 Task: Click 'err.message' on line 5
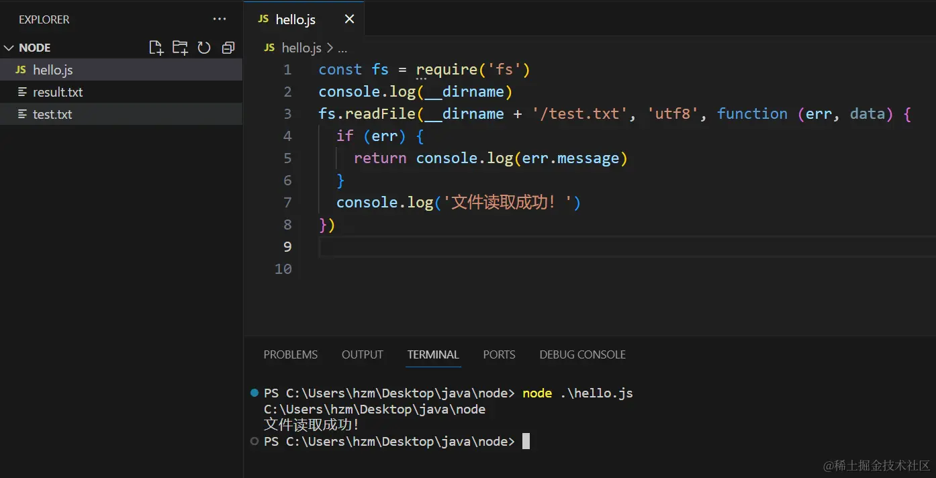pyautogui.click(x=571, y=158)
